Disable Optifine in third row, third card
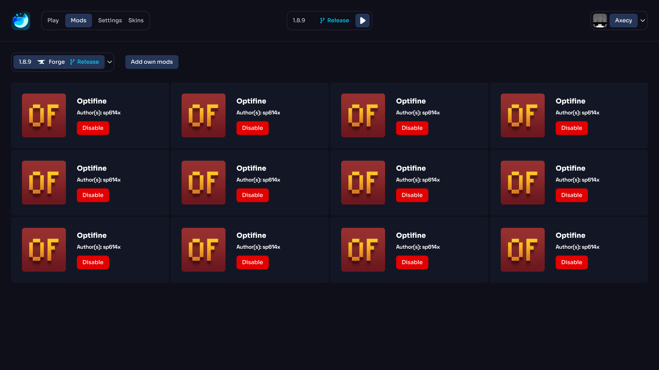659x370 pixels. [x=412, y=262]
